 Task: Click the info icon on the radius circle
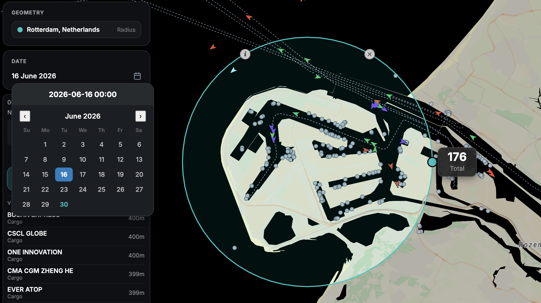tap(245, 54)
